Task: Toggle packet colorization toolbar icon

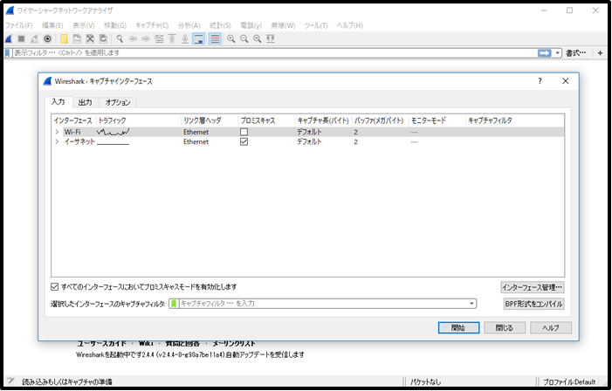Action: [x=215, y=38]
